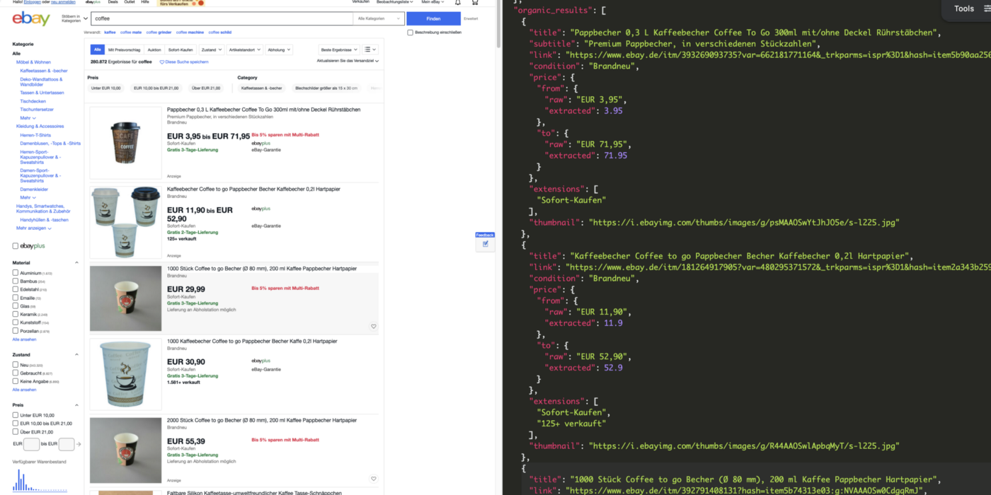Click Kaffeetassen & -becher category chip

point(262,88)
